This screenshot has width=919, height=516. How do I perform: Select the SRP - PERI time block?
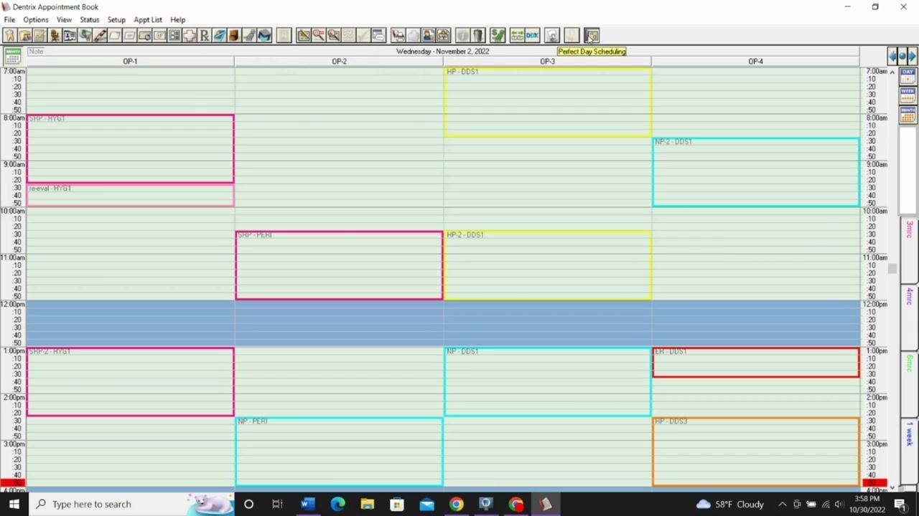coord(339,265)
